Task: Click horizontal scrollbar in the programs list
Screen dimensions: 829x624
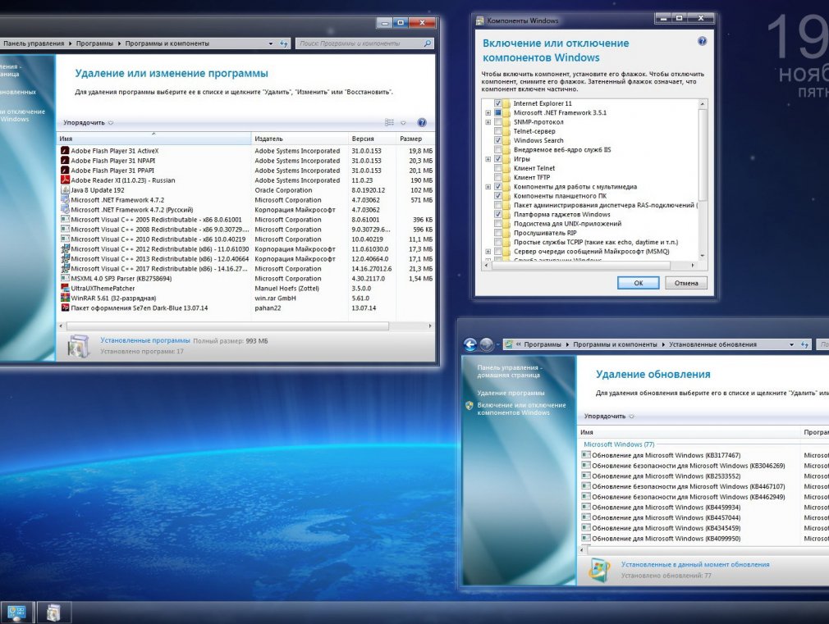Action: pyautogui.click(x=227, y=326)
